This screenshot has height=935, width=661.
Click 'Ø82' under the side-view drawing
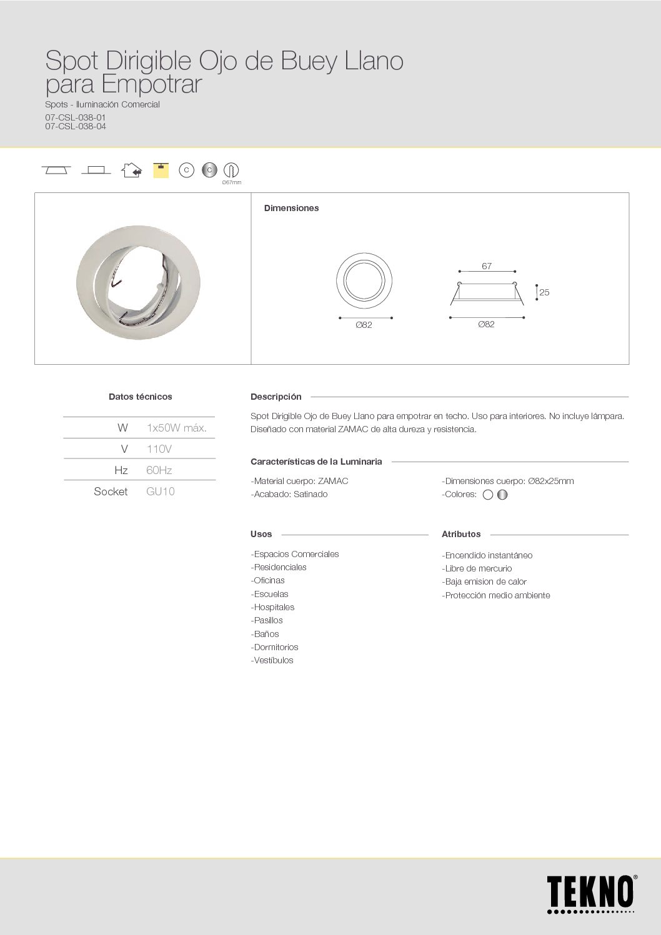point(486,324)
